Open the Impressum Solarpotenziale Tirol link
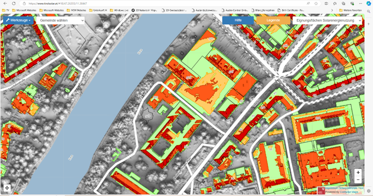This screenshot has width=373, height=196. [x=344, y=188]
